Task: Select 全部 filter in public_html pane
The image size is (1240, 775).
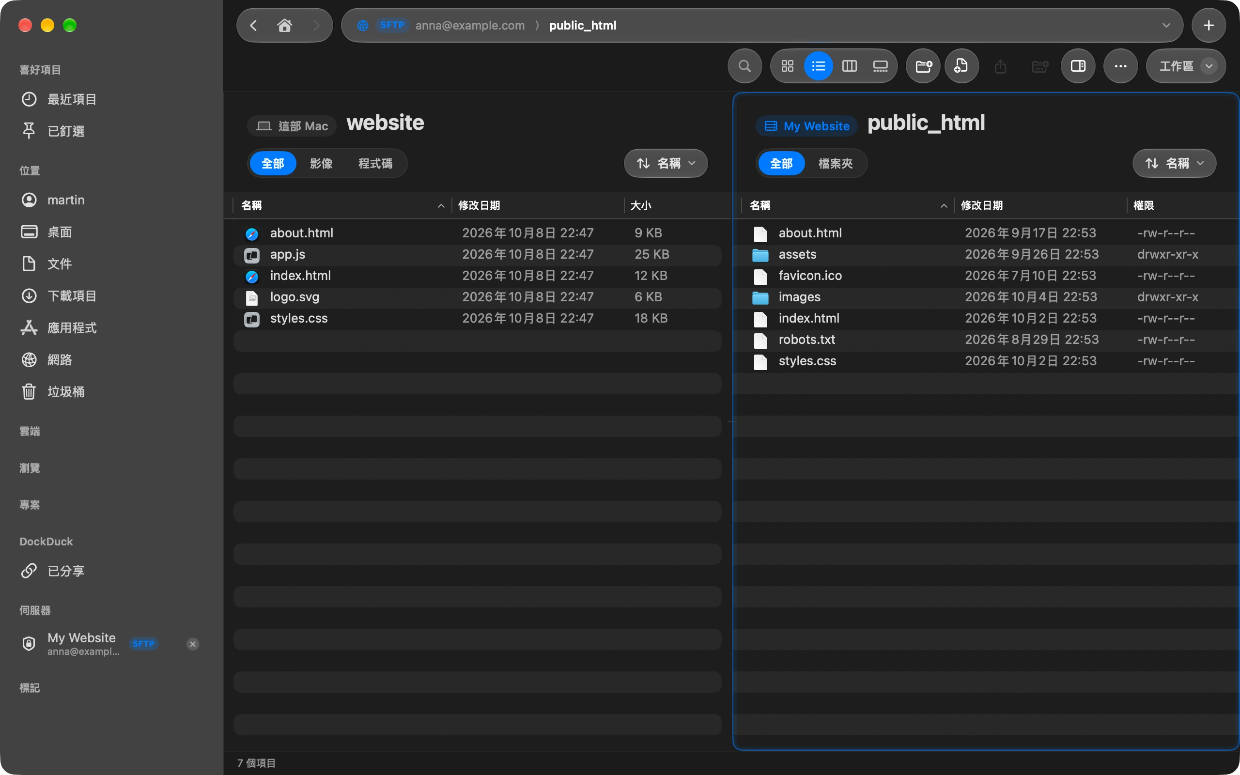Action: click(781, 164)
